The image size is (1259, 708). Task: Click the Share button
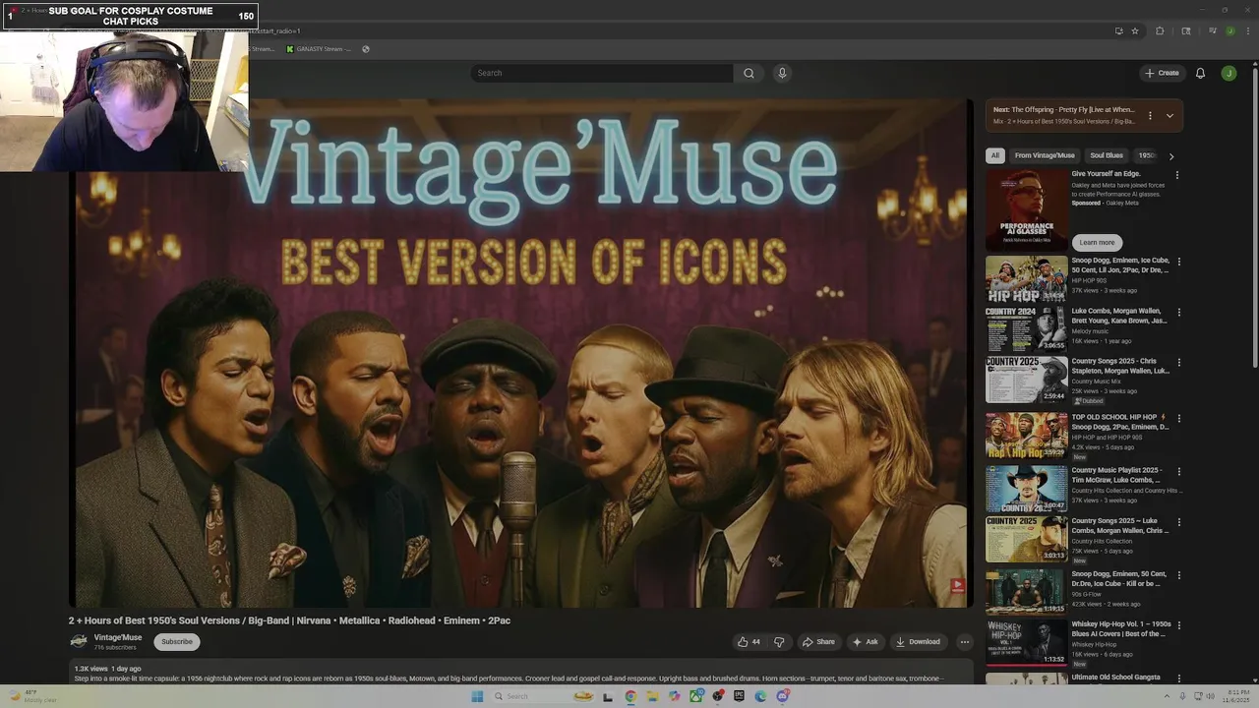[x=818, y=642]
